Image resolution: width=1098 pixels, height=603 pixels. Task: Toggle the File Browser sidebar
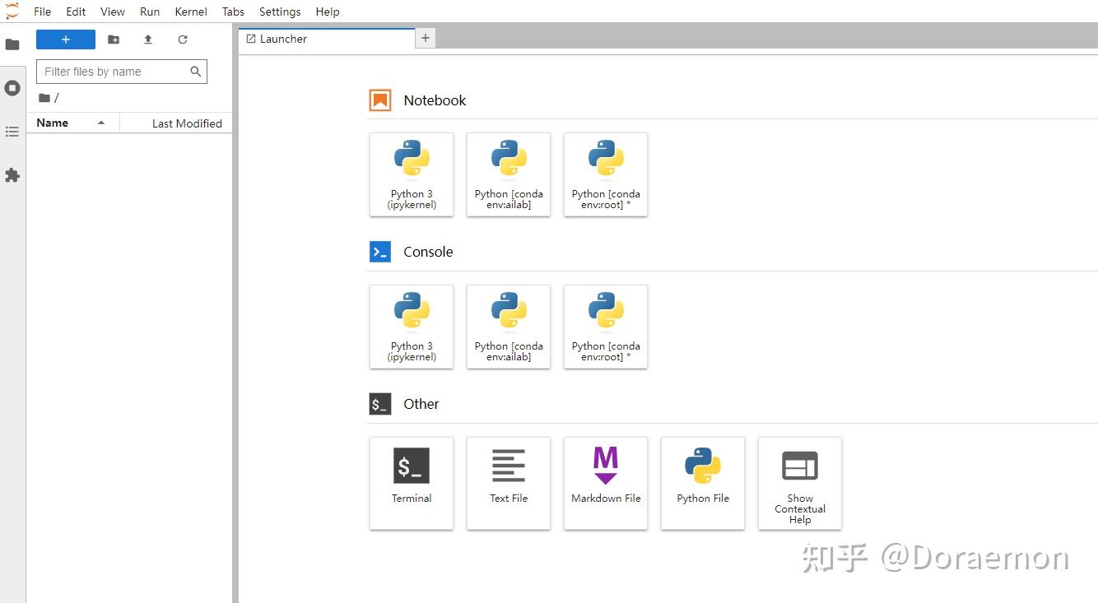point(12,44)
